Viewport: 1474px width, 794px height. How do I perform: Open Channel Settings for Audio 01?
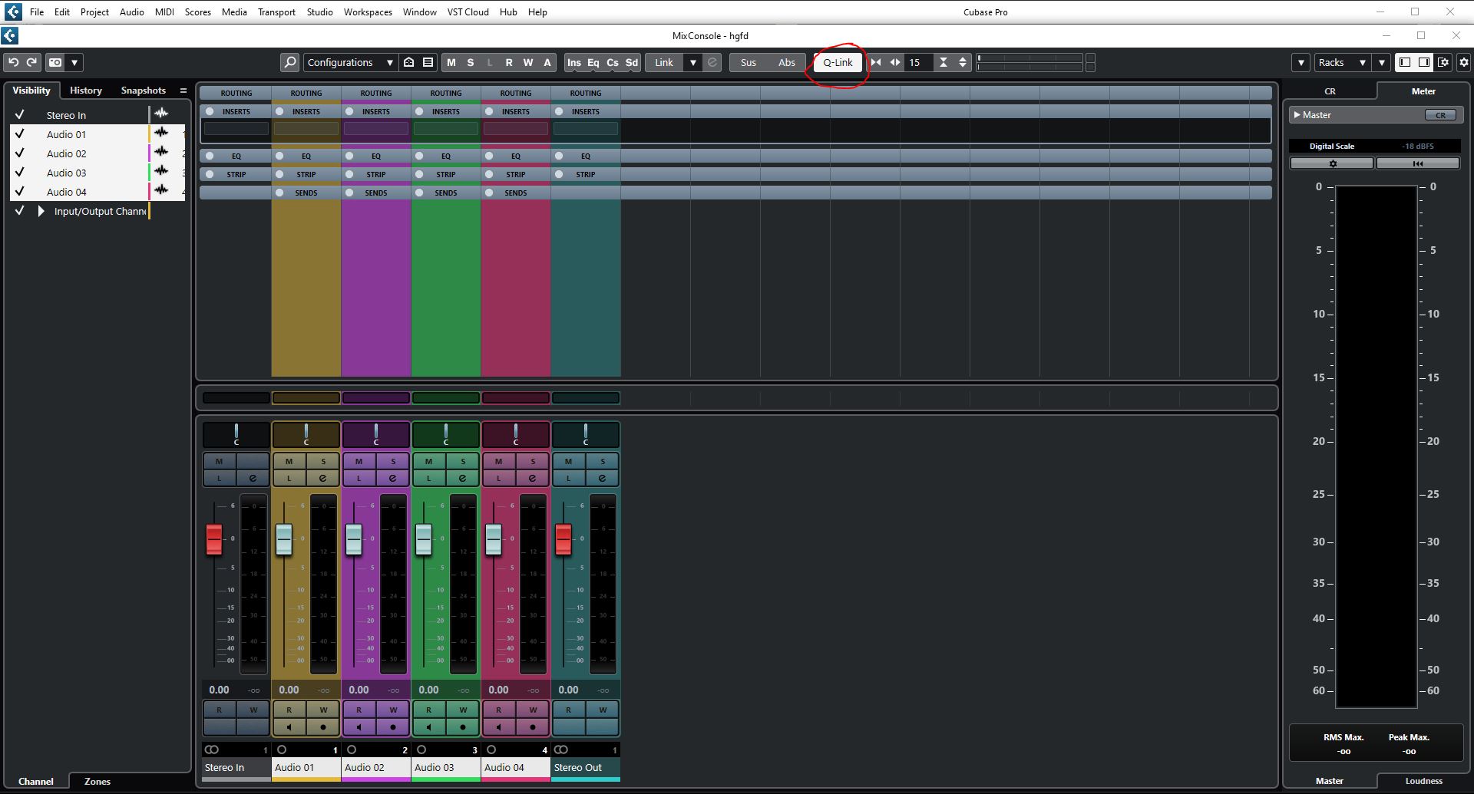[x=323, y=477]
